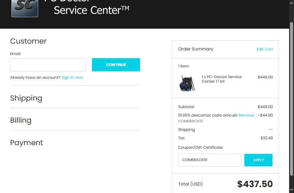Click the PC-Doctor kit product thumbnail
This screenshot has width=294, height=193.
click(187, 83)
